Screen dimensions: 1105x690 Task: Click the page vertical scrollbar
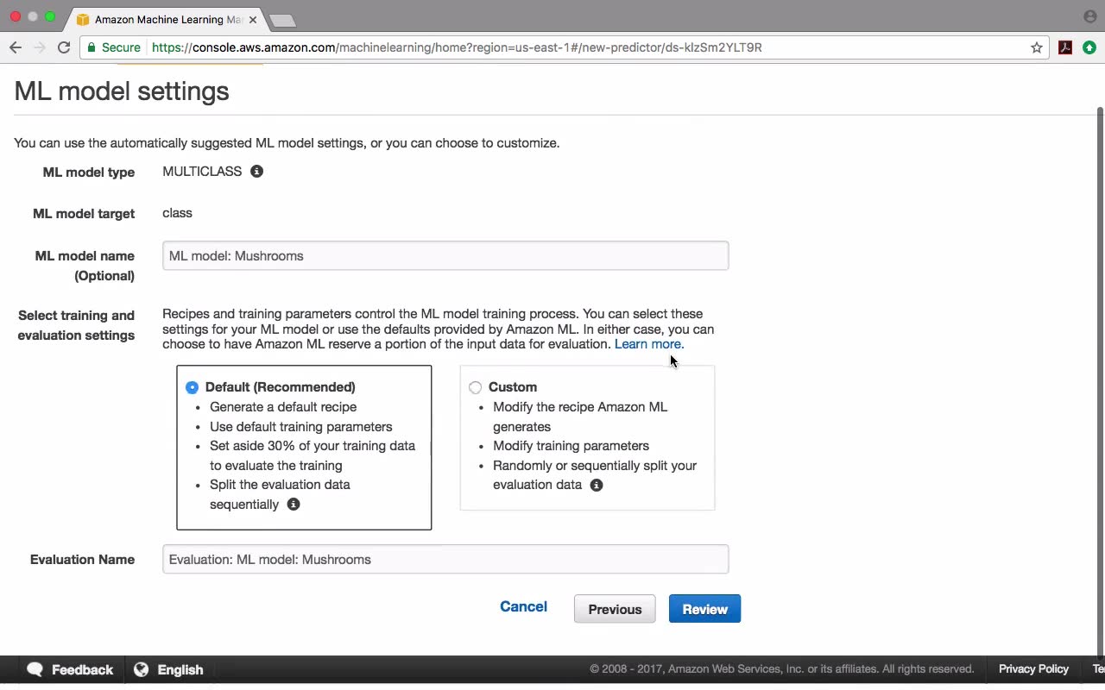(1099, 379)
